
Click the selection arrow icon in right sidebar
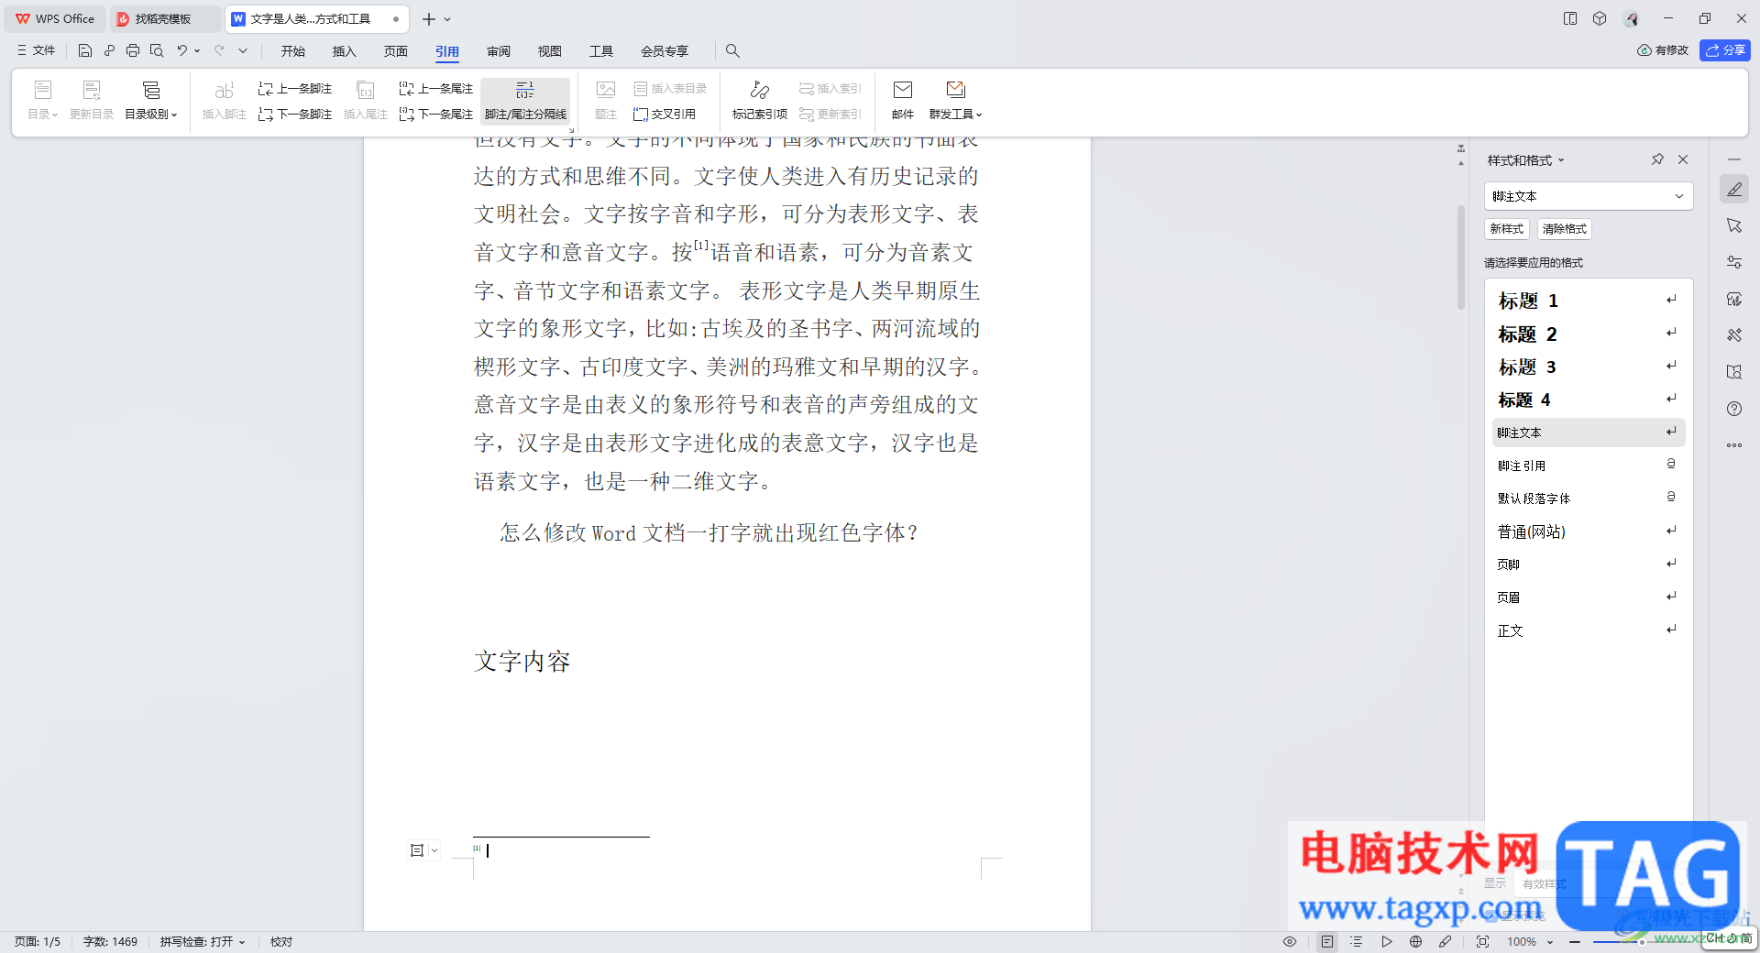[x=1734, y=225]
